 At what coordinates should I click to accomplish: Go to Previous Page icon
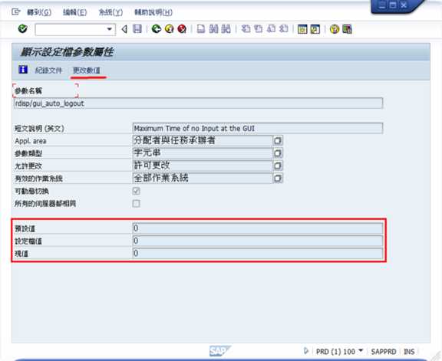tap(258, 28)
